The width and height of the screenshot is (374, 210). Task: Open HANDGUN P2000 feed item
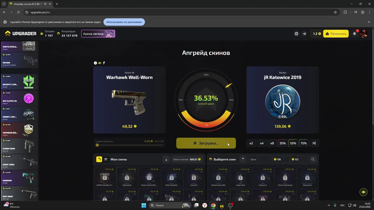coord(20,178)
